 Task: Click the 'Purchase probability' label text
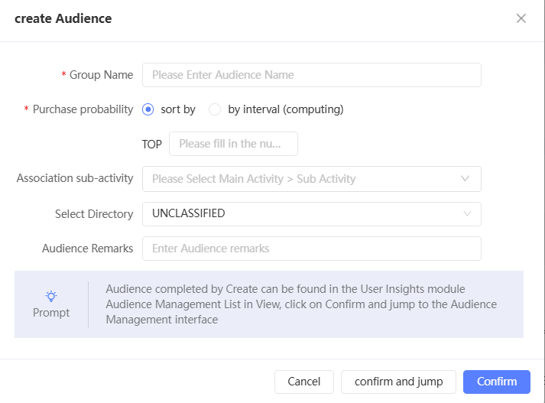[83, 109]
